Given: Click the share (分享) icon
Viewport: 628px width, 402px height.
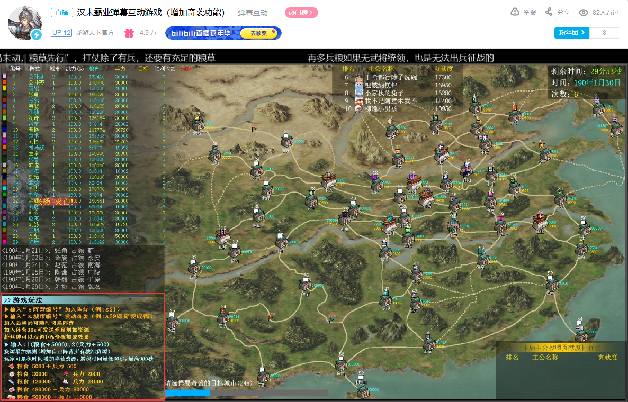Looking at the screenshot, I should (x=549, y=12).
